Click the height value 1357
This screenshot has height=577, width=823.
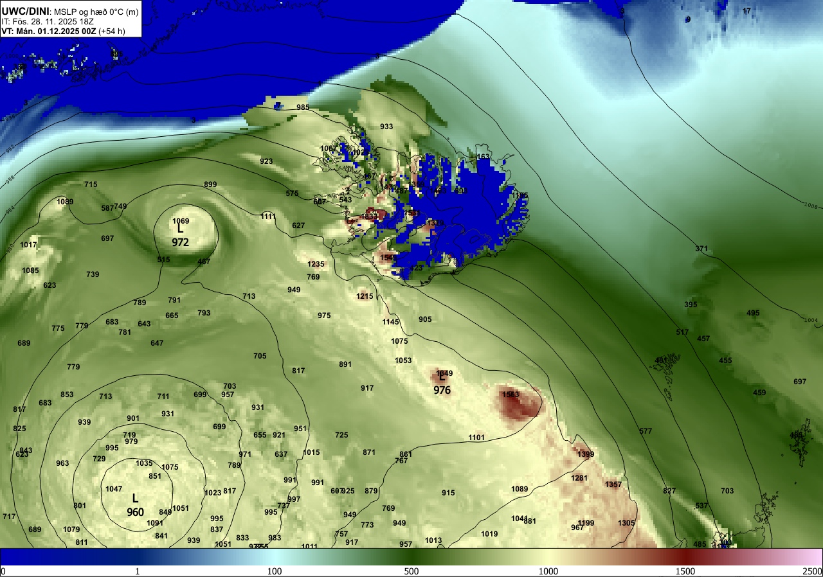pyautogui.click(x=613, y=484)
